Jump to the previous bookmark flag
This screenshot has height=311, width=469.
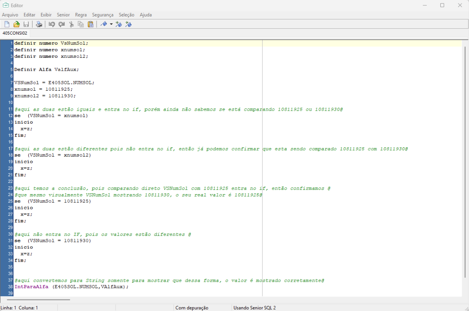[129, 24]
